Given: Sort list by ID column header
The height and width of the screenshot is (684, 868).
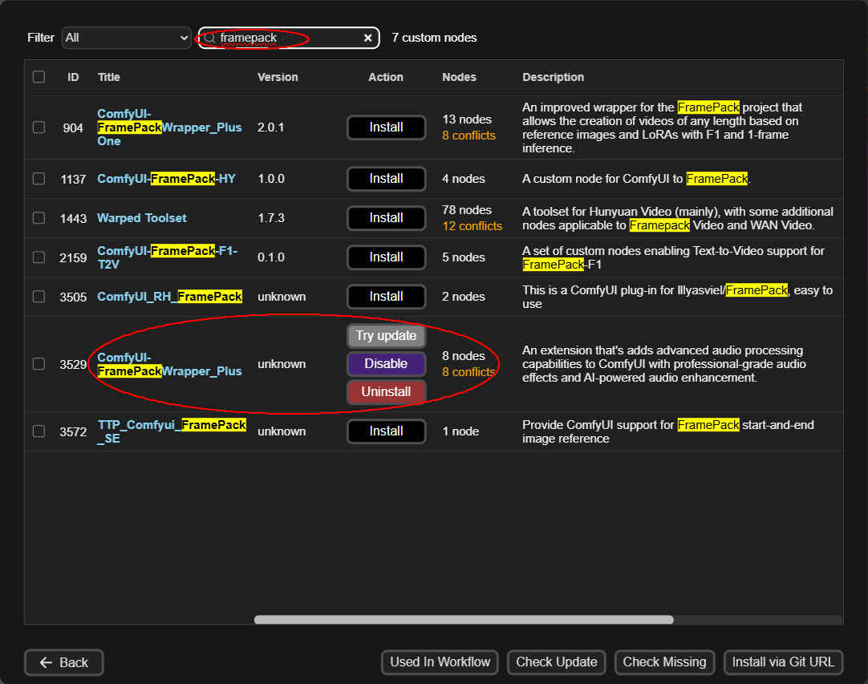Looking at the screenshot, I should tap(73, 77).
